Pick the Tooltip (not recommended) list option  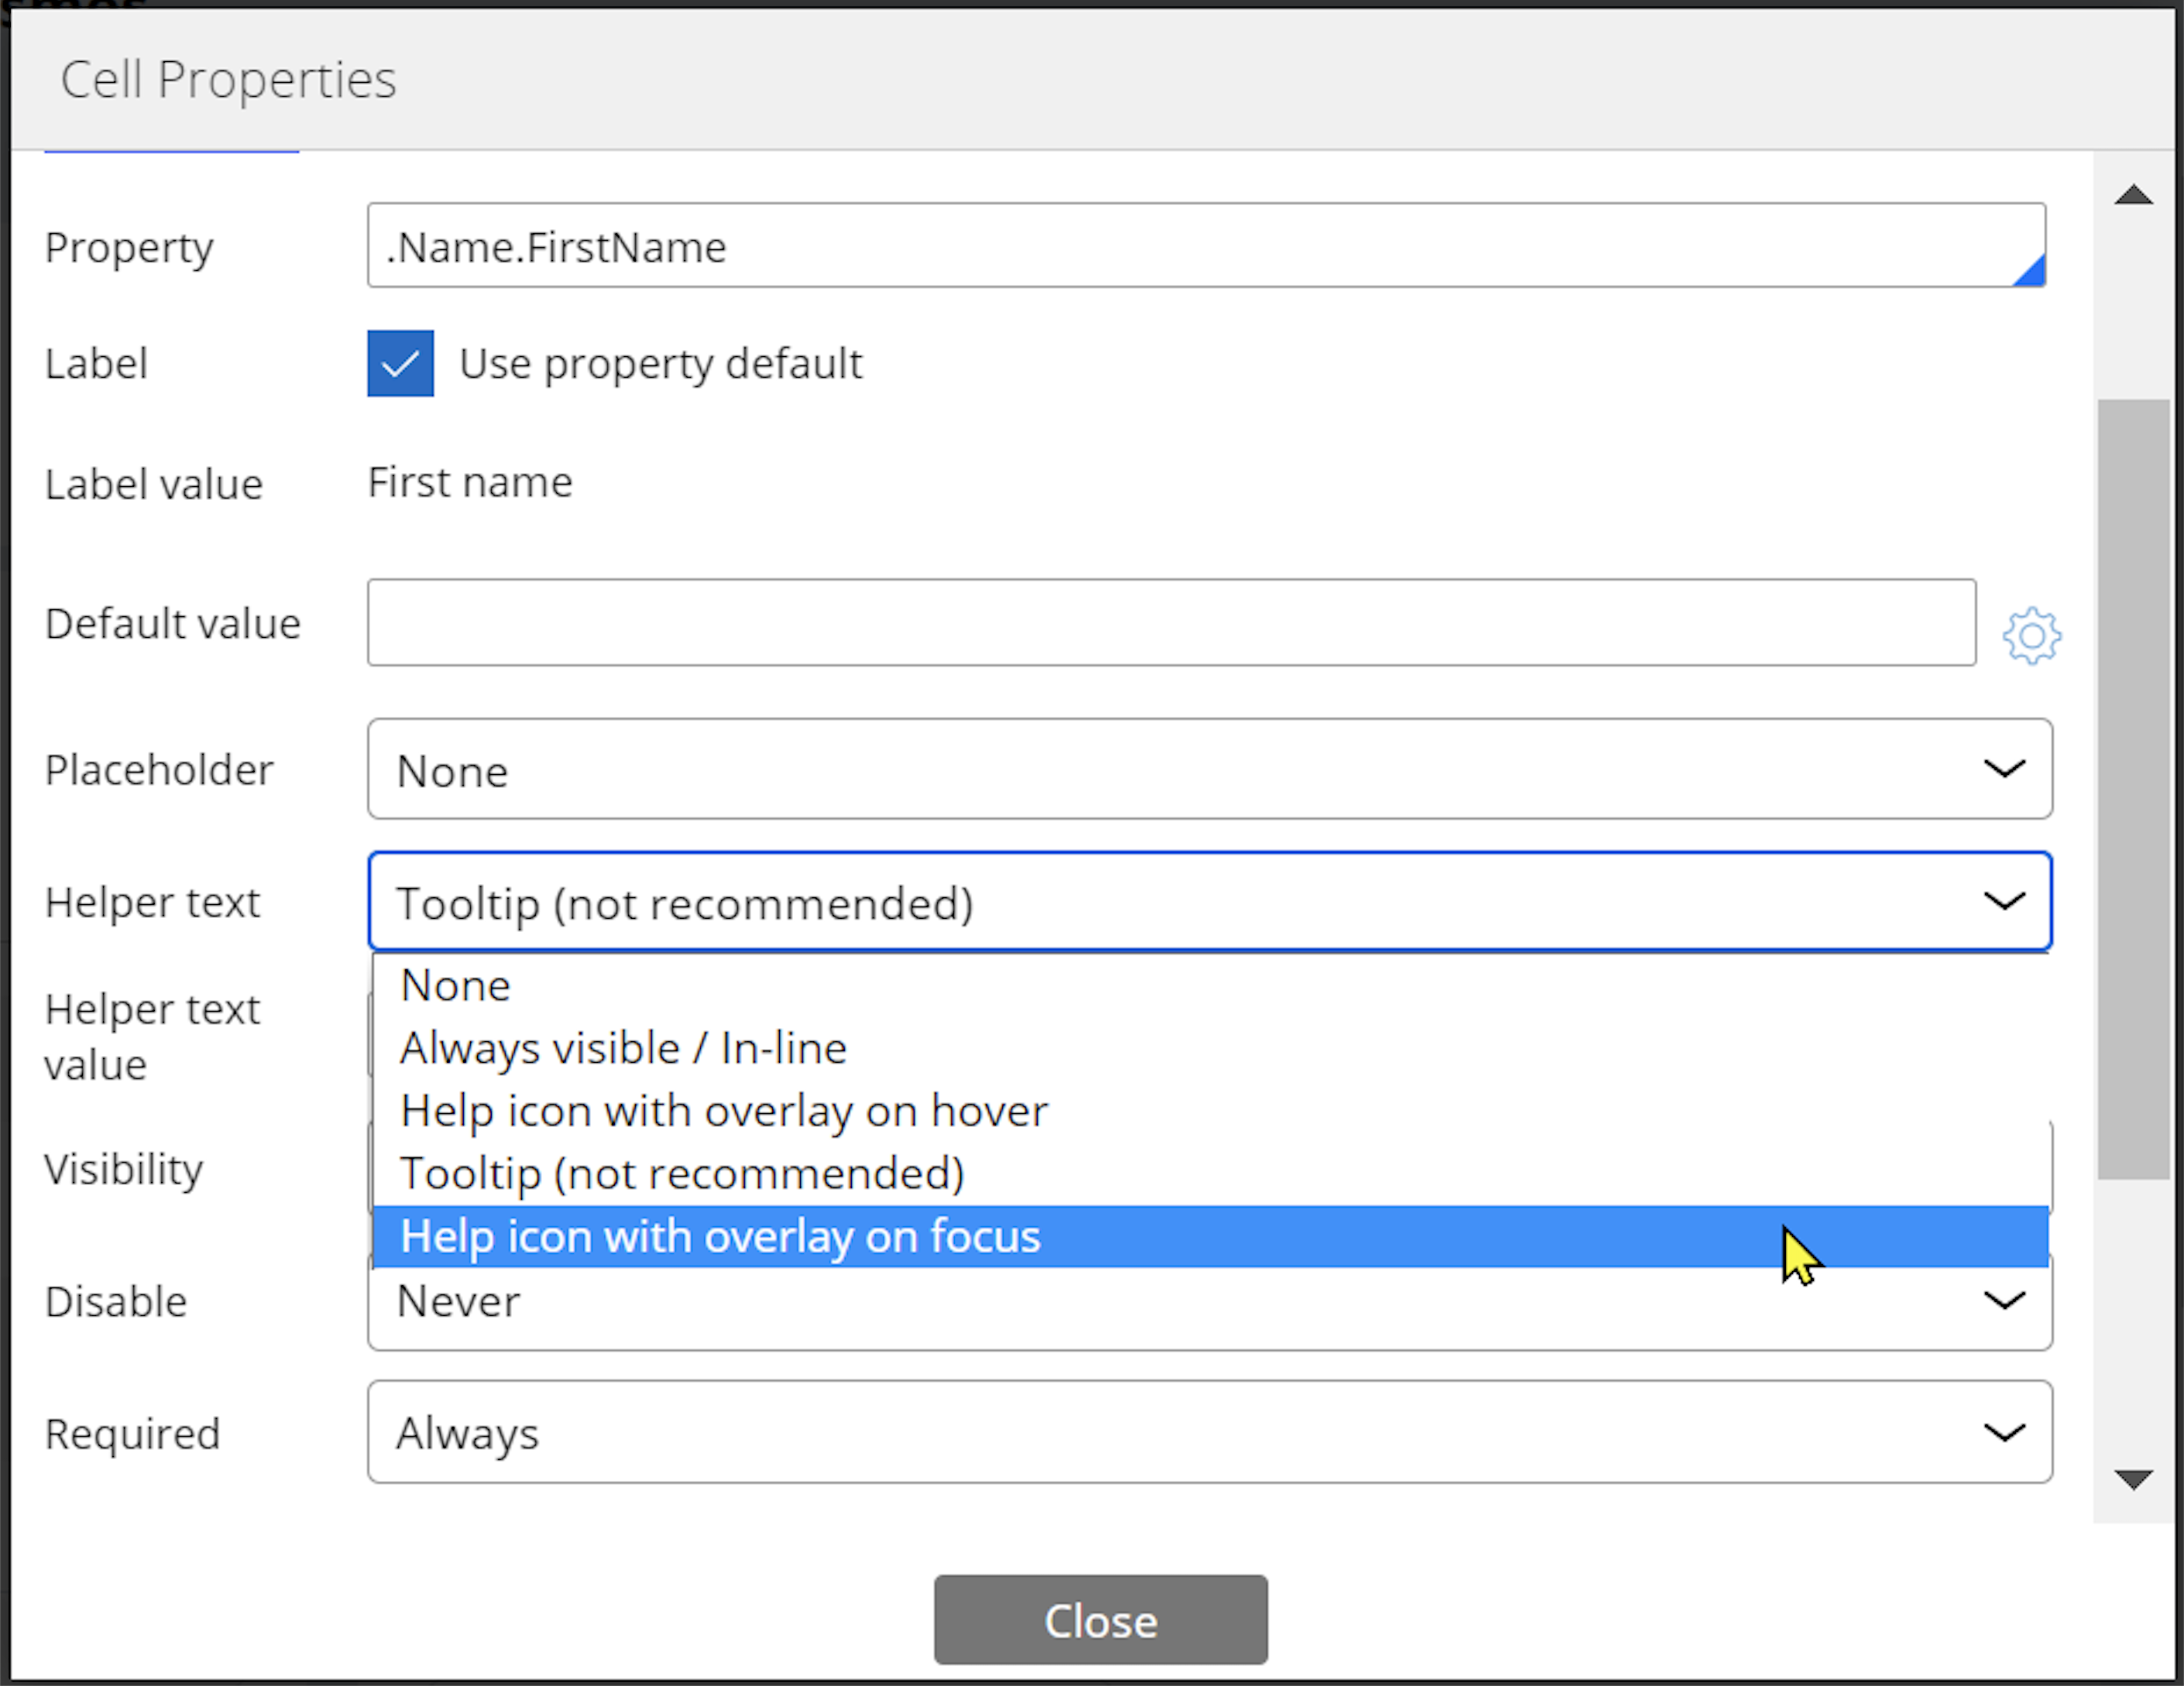(1210, 1174)
